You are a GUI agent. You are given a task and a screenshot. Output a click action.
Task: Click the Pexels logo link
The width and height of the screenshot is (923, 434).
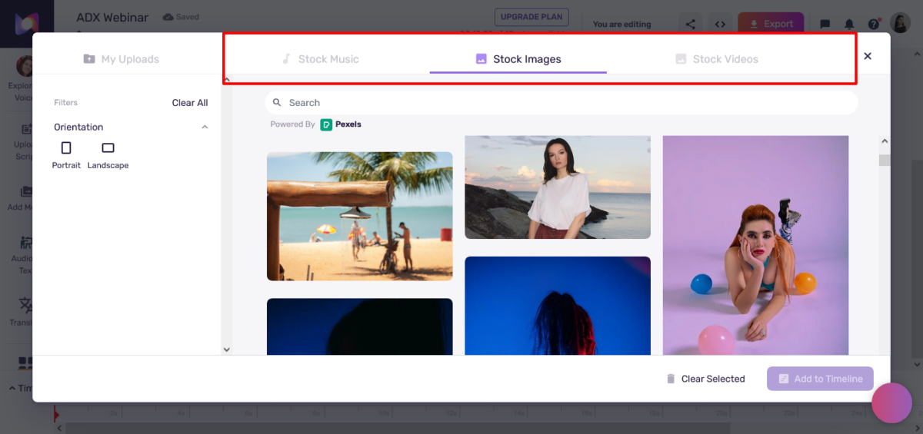click(341, 124)
